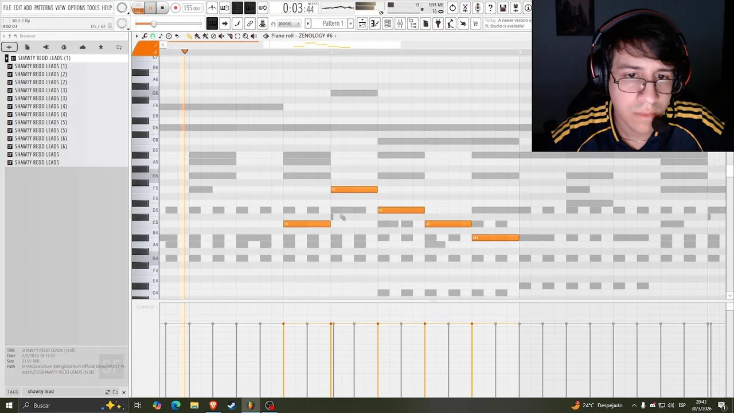Toggle the metronome icon
This screenshot has width=734, height=413.
[212, 8]
